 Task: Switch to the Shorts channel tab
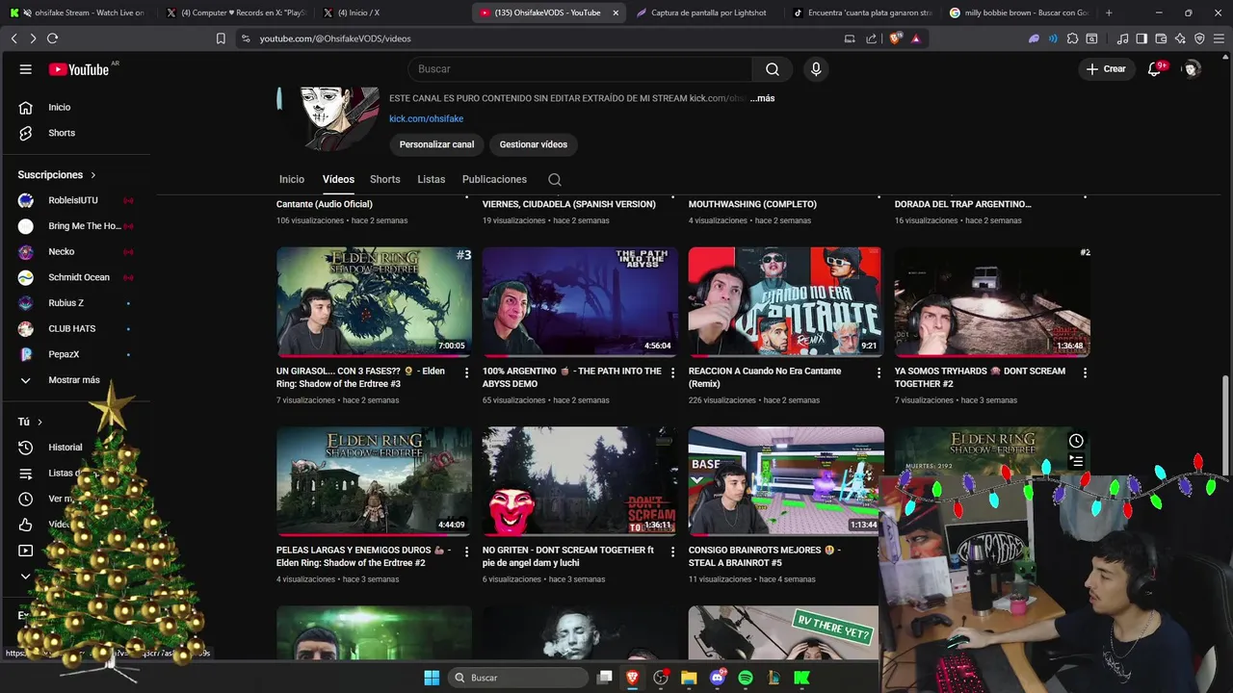(x=384, y=179)
